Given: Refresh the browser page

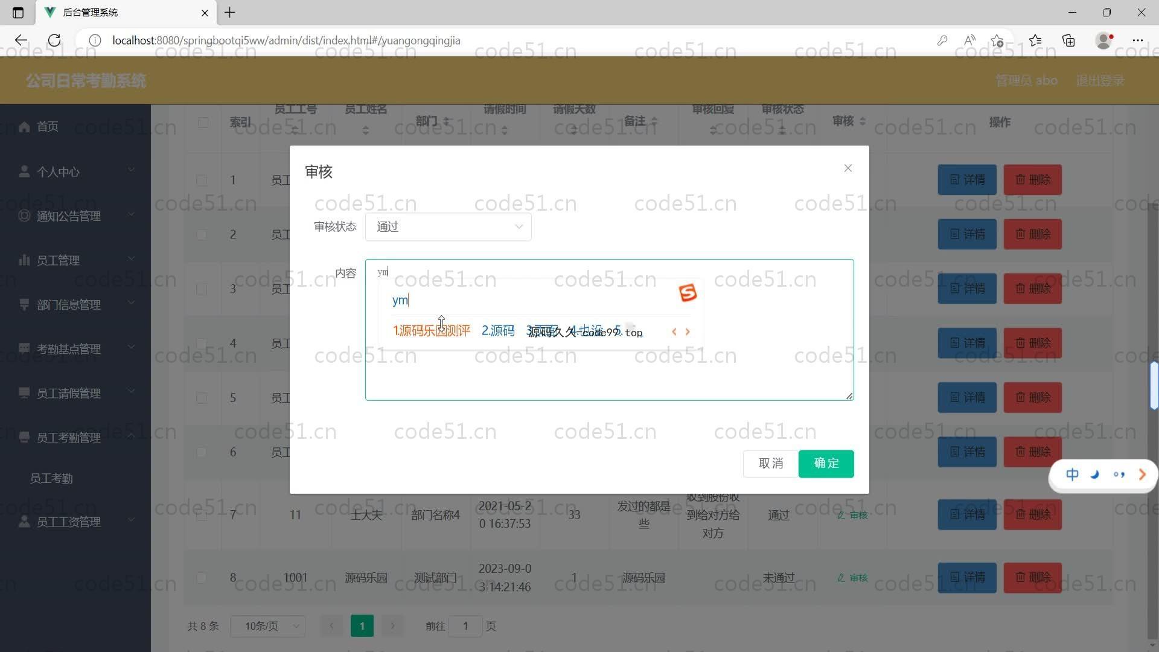Looking at the screenshot, I should pos(54,40).
